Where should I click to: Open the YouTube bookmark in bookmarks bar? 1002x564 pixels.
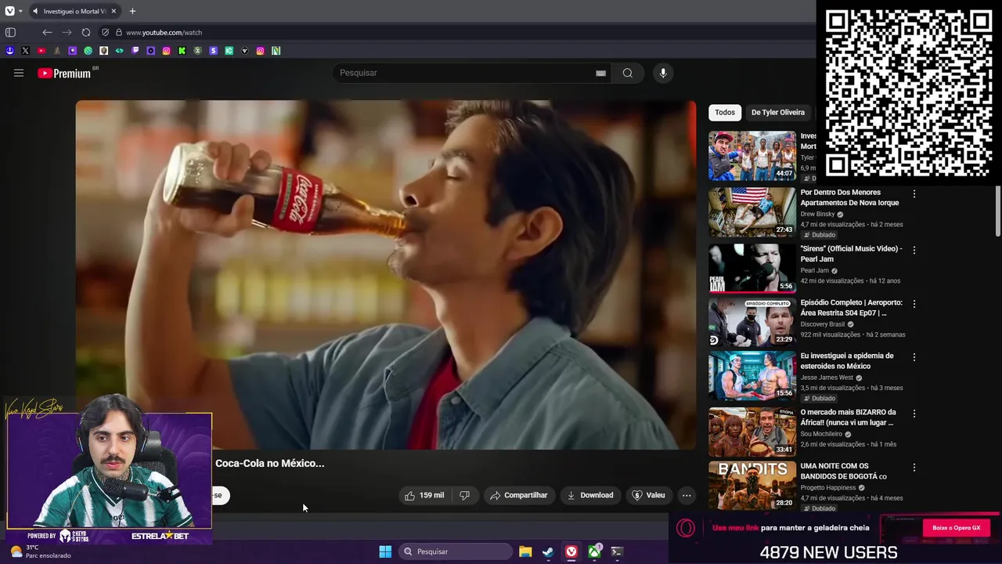tap(41, 50)
